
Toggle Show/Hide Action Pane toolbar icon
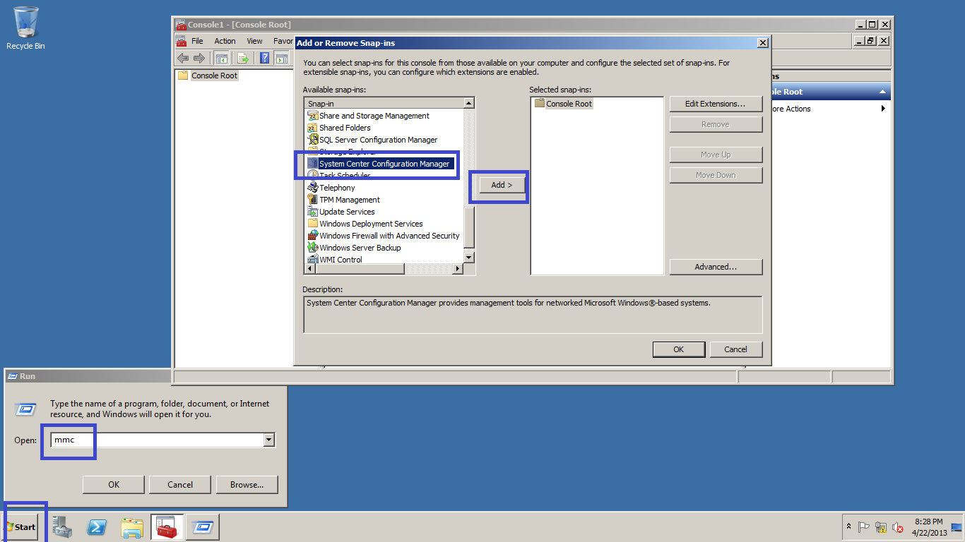tap(282, 58)
